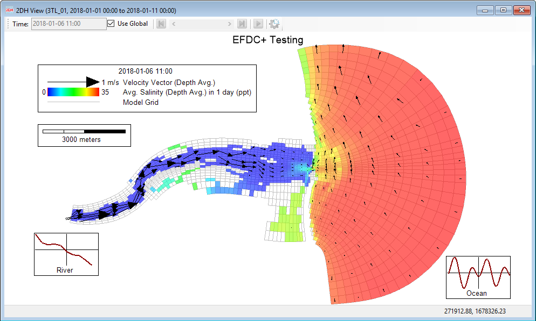Step back using the previous timestep arrow
Screen dimensions: 536x321
[174, 24]
